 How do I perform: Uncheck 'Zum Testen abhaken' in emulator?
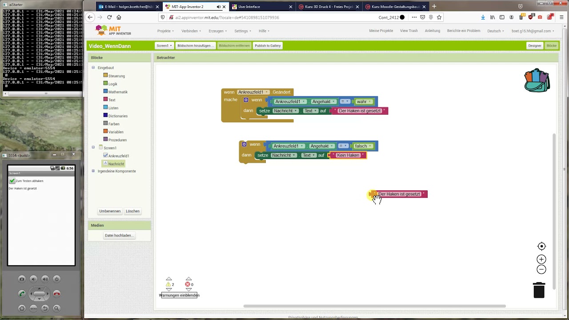12,181
